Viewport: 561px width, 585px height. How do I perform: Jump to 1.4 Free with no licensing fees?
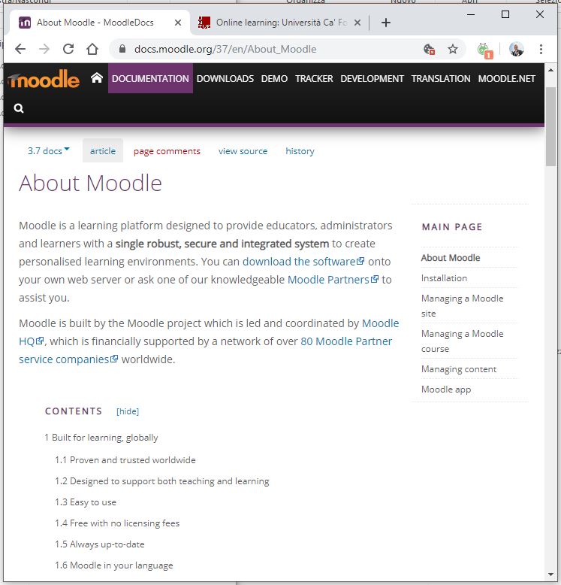(117, 523)
